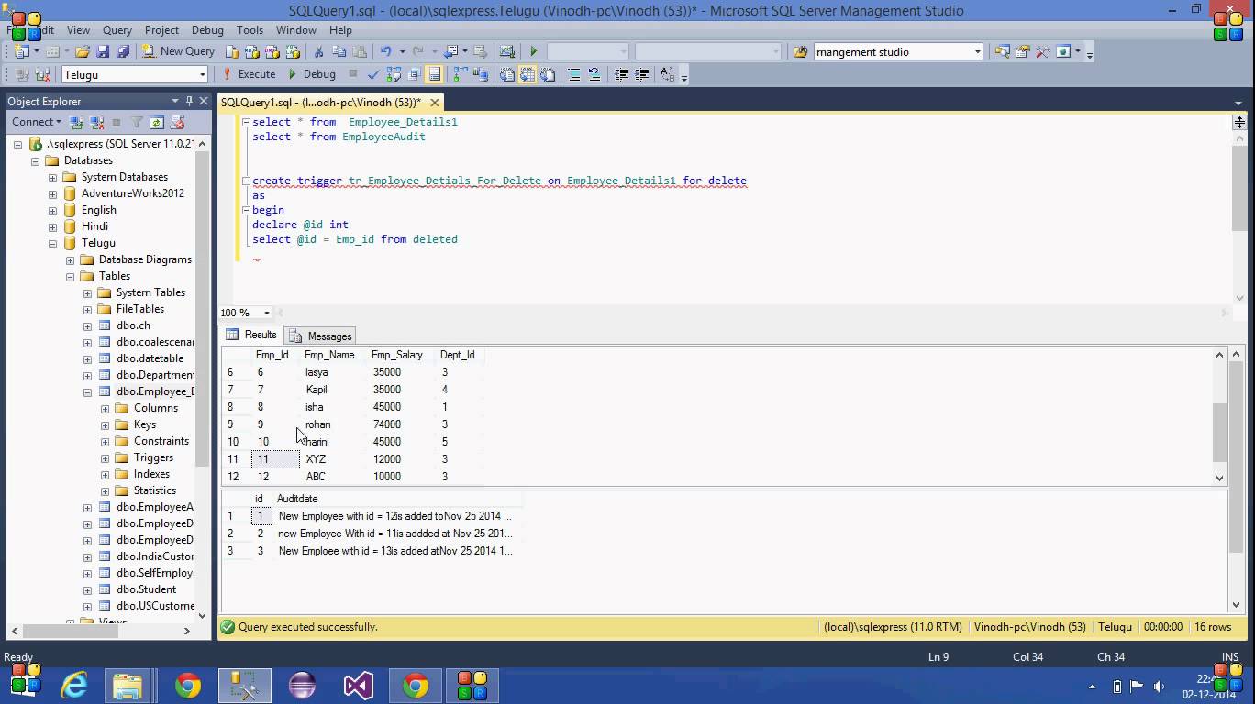Collapse the create trigger code block
This screenshot has width=1255, height=704.
(x=246, y=181)
